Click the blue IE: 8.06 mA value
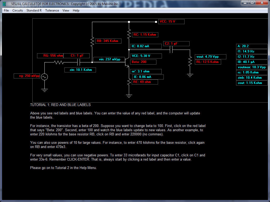 click(148, 77)
